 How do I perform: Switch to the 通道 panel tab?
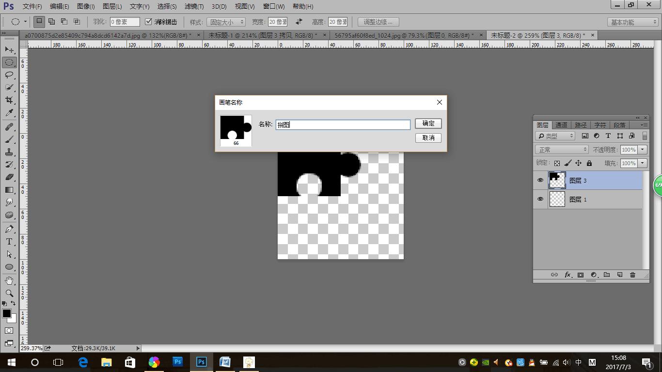tap(561, 125)
